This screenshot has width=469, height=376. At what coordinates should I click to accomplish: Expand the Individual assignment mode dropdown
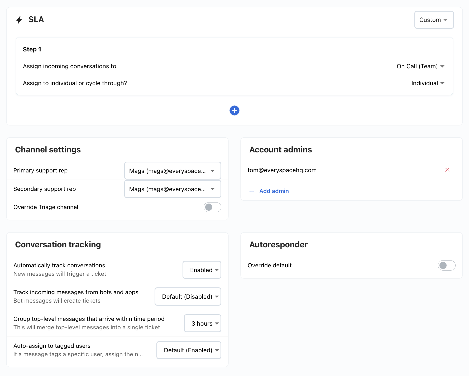(428, 83)
